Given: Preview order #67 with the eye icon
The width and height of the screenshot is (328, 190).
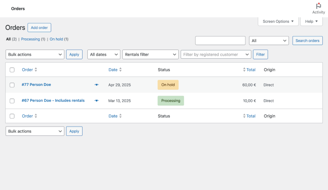Looking at the screenshot, I should [97, 101].
